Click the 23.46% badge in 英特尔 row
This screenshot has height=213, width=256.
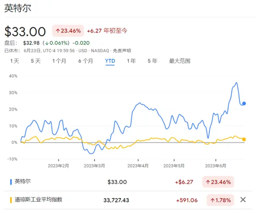(218, 182)
